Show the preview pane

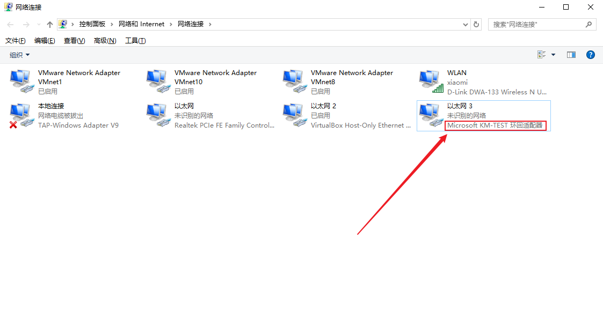click(571, 54)
